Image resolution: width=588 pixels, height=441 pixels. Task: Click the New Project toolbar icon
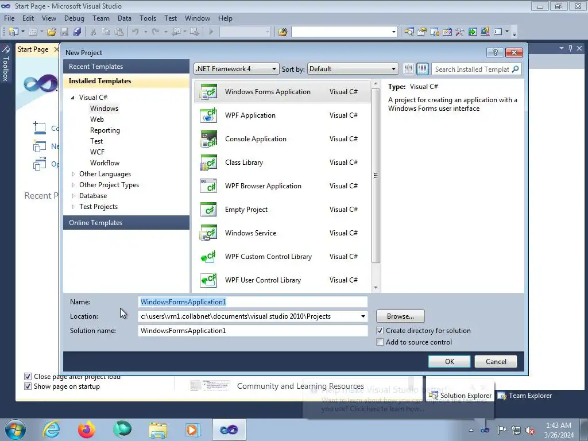14,32
